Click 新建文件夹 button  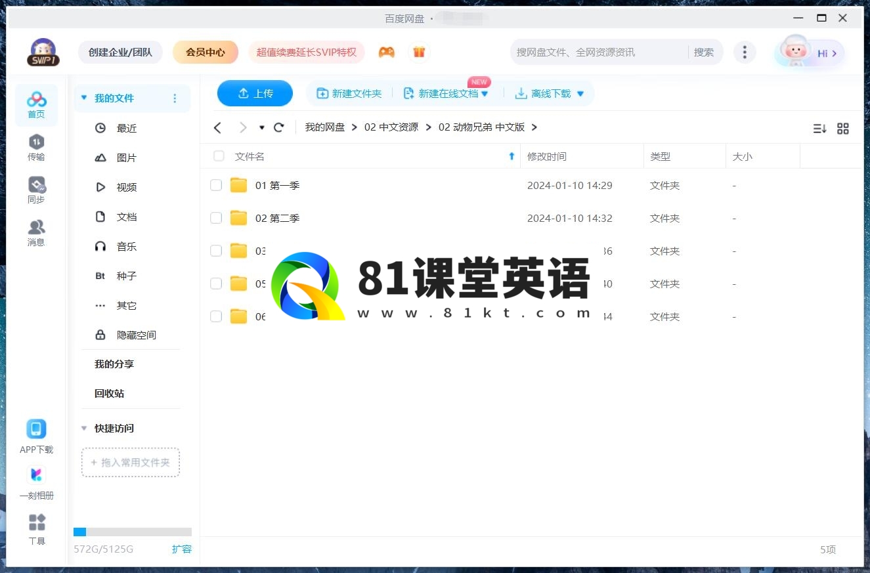pyautogui.click(x=349, y=94)
